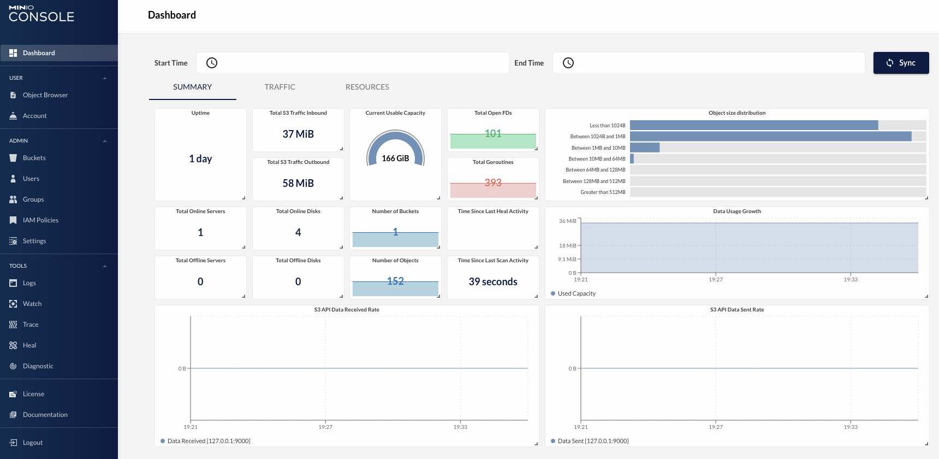Click inside the Start Time field
The height and width of the screenshot is (459, 939).
[353, 63]
